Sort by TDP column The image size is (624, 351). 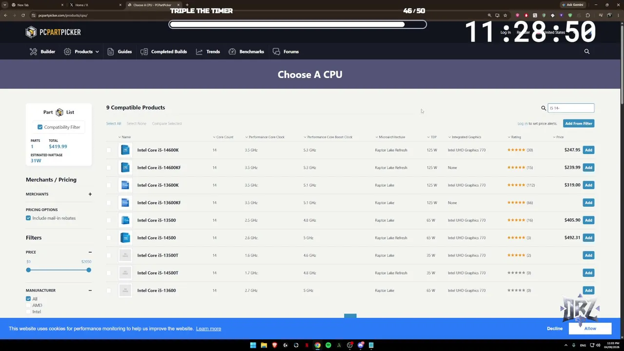click(x=432, y=137)
